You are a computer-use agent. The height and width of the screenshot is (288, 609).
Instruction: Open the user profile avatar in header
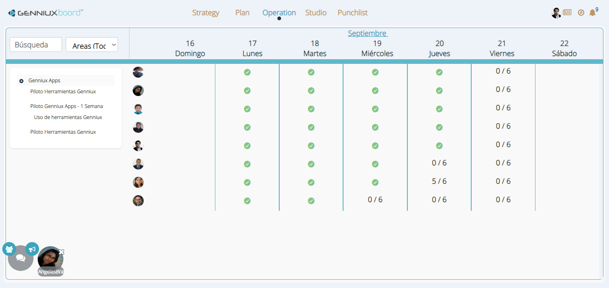556,13
